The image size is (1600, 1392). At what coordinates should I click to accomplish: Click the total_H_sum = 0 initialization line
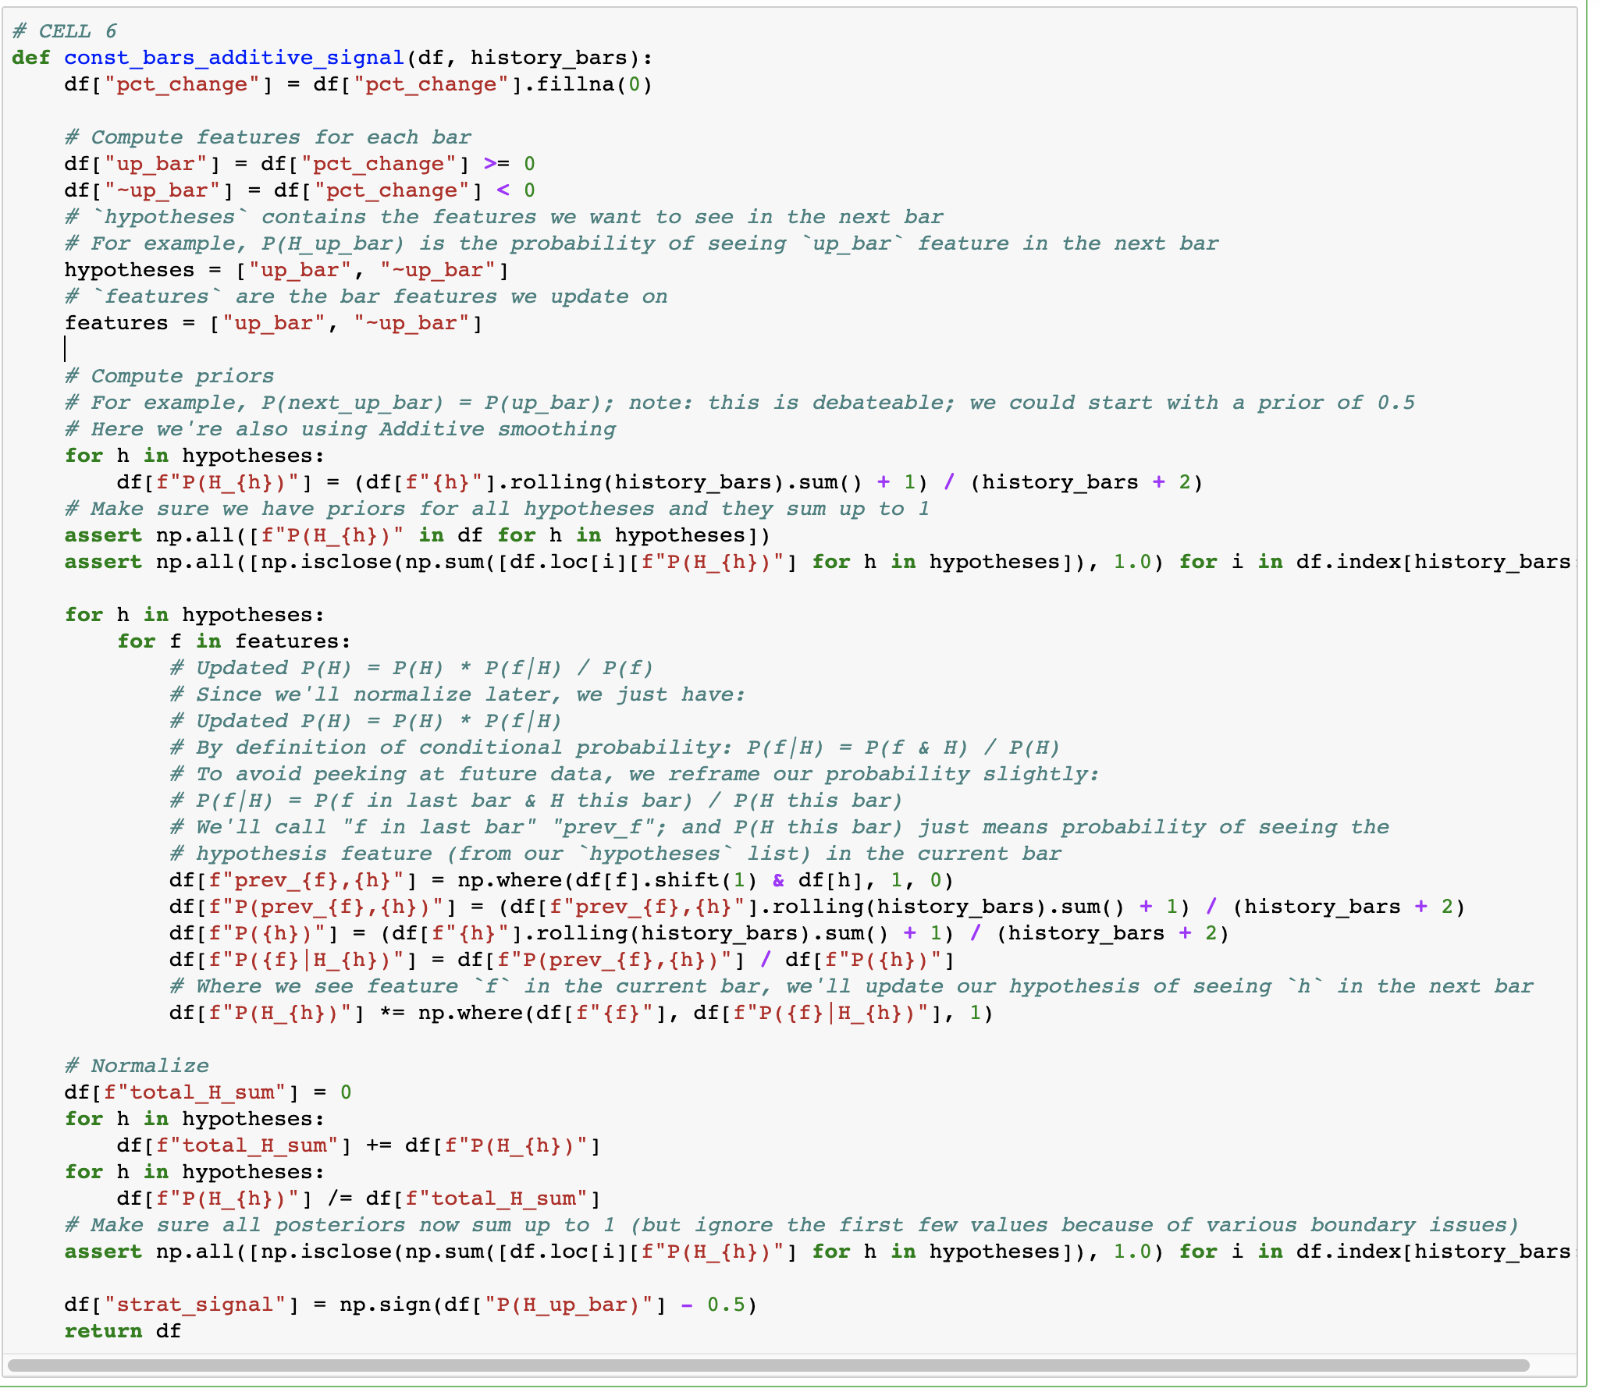(208, 1092)
